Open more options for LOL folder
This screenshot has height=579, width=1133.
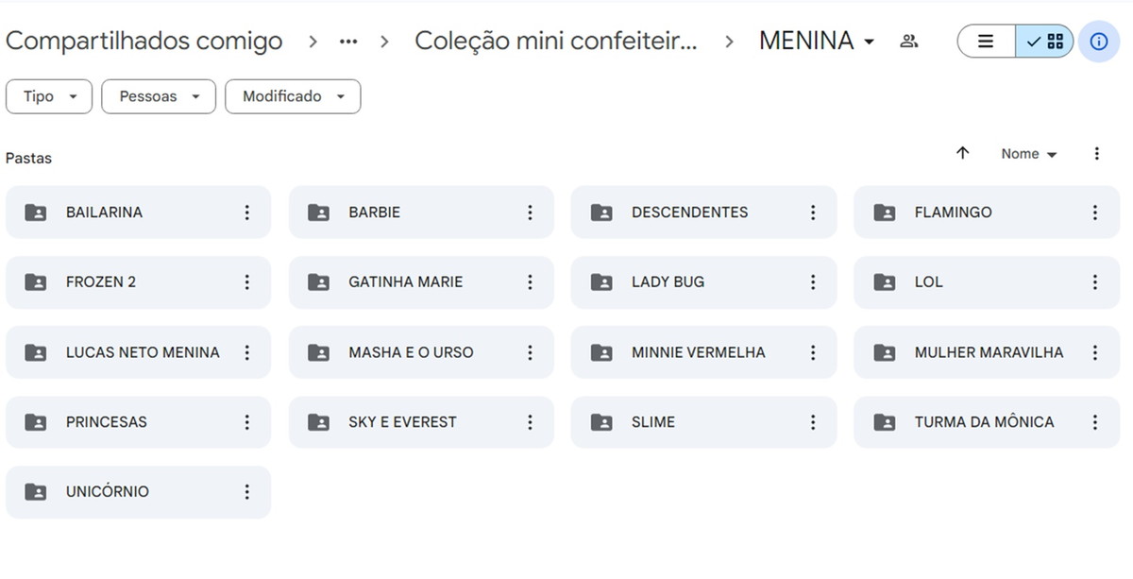tap(1095, 282)
